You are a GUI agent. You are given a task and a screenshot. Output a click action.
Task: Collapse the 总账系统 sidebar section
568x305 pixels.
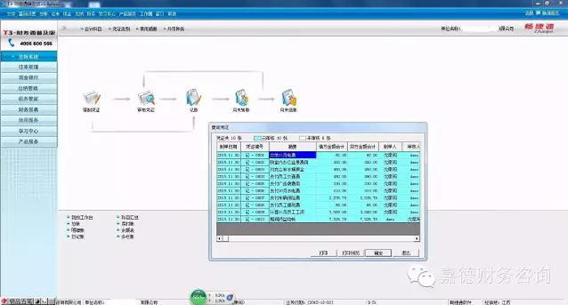pyautogui.click(x=28, y=57)
